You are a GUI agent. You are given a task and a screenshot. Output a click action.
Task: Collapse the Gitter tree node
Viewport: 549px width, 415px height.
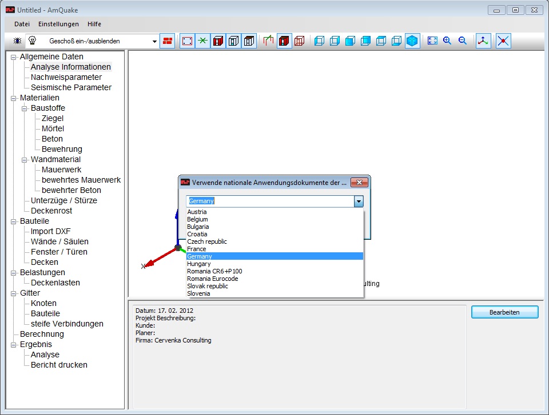pyautogui.click(x=13, y=293)
